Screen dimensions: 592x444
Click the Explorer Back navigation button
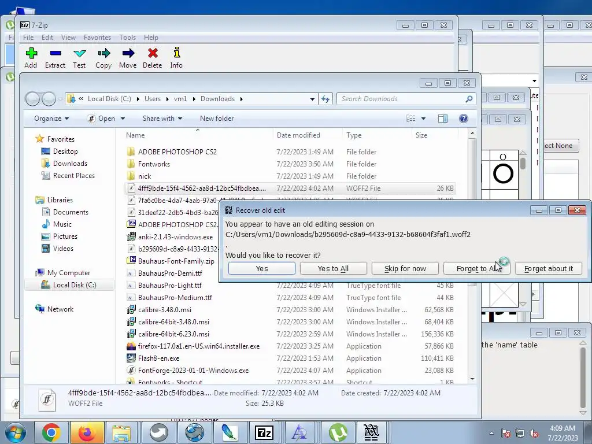[x=32, y=99]
